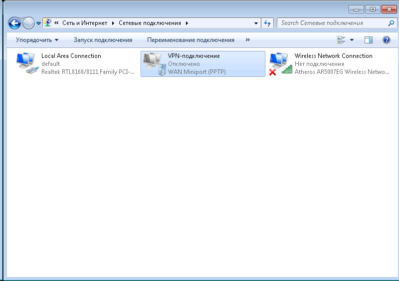Viewport: 399px width, 281px height.
Task: Select the Wireless Network Connection icon
Action: pos(280,64)
